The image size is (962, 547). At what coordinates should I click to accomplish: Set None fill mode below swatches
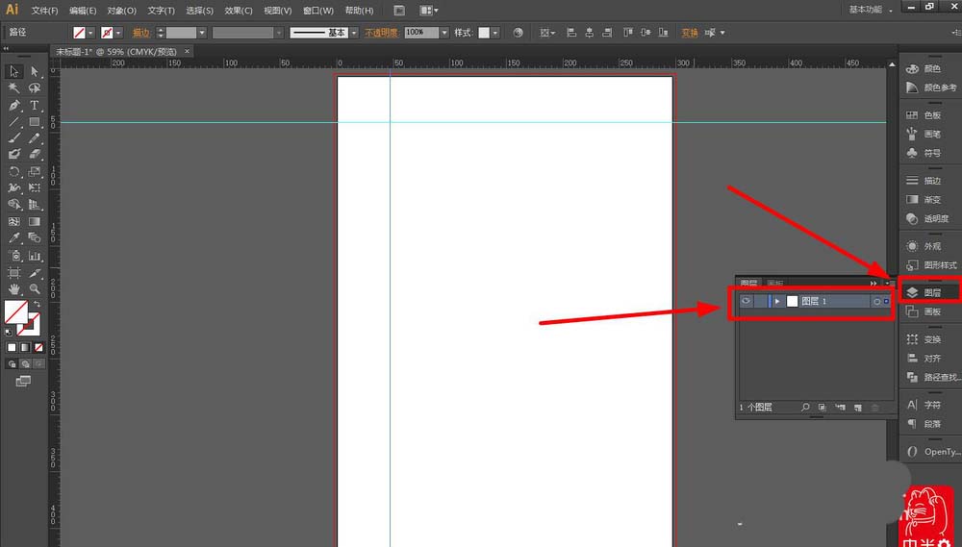[x=38, y=347]
